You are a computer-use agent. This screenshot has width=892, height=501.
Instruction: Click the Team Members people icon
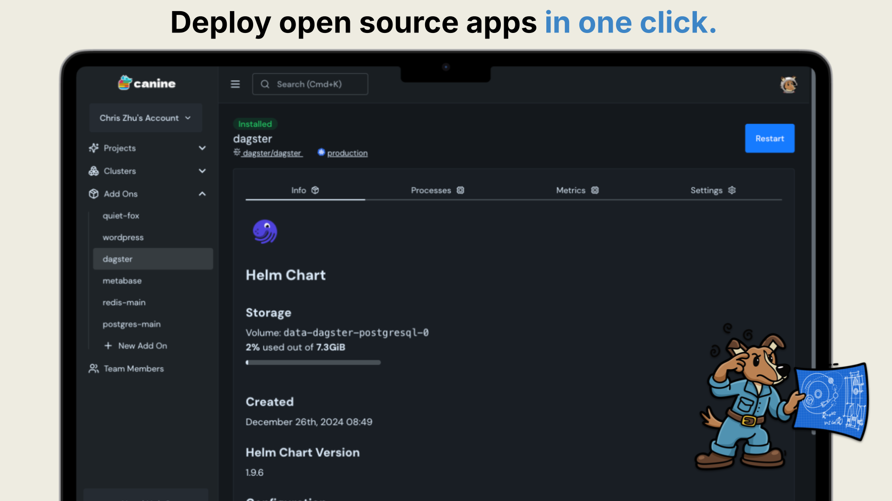point(94,368)
